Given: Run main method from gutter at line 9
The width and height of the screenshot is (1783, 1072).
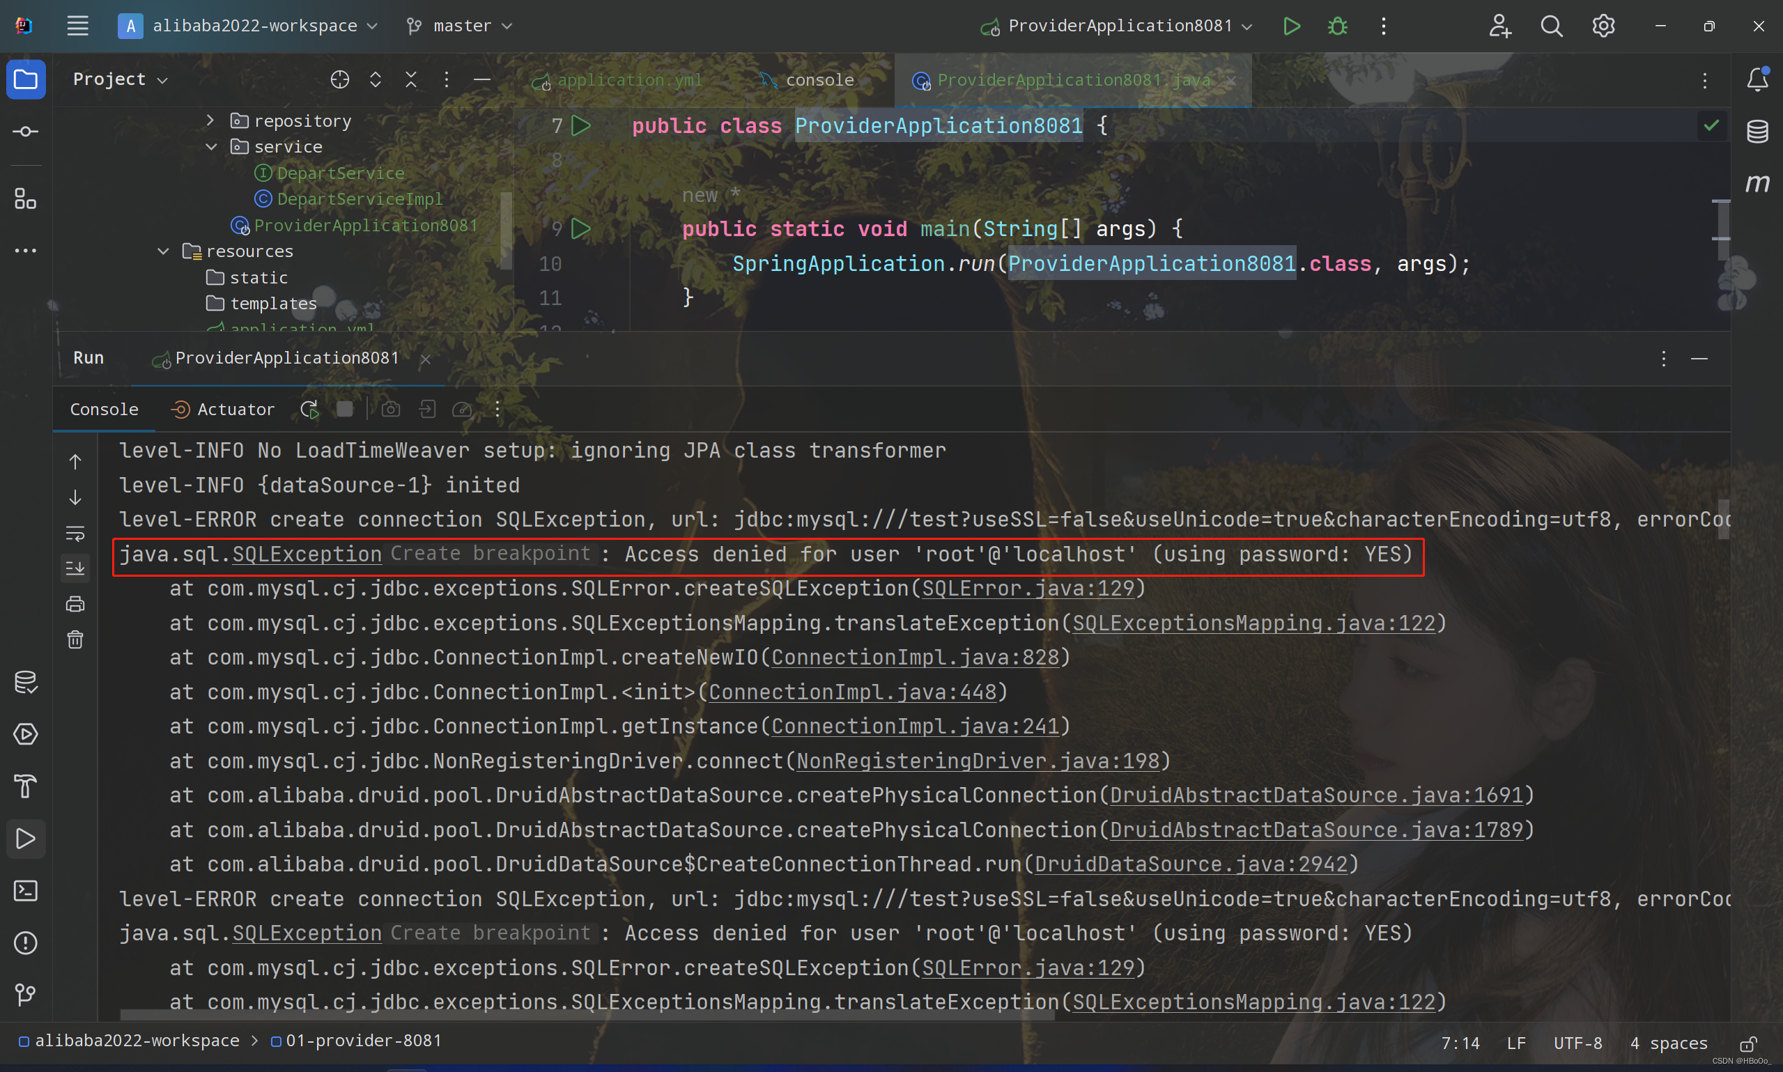Looking at the screenshot, I should pos(581,229).
